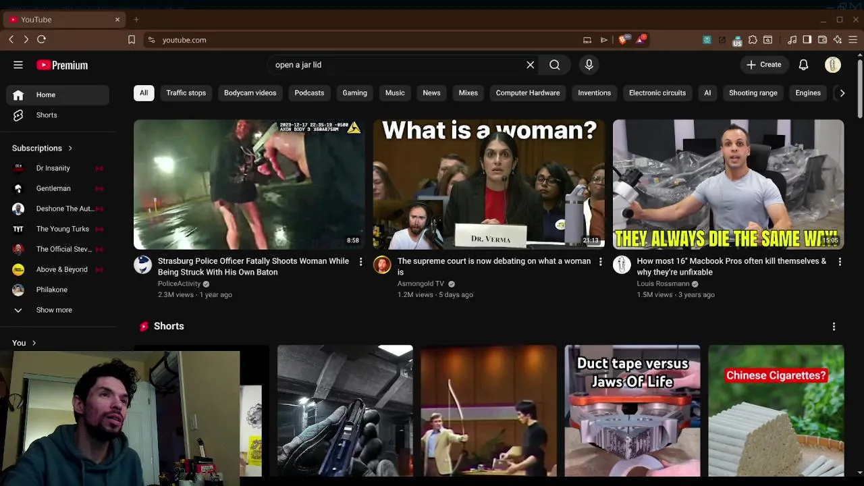Screen dimensions: 864x486
Task: Select the Shooting range filter chip
Action: click(753, 93)
